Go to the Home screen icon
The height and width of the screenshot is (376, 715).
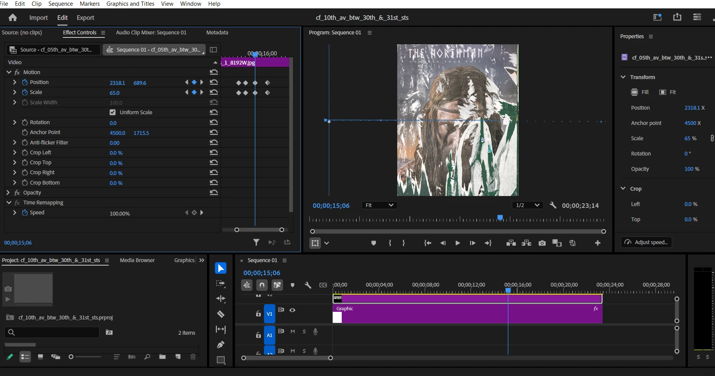(x=13, y=18)
